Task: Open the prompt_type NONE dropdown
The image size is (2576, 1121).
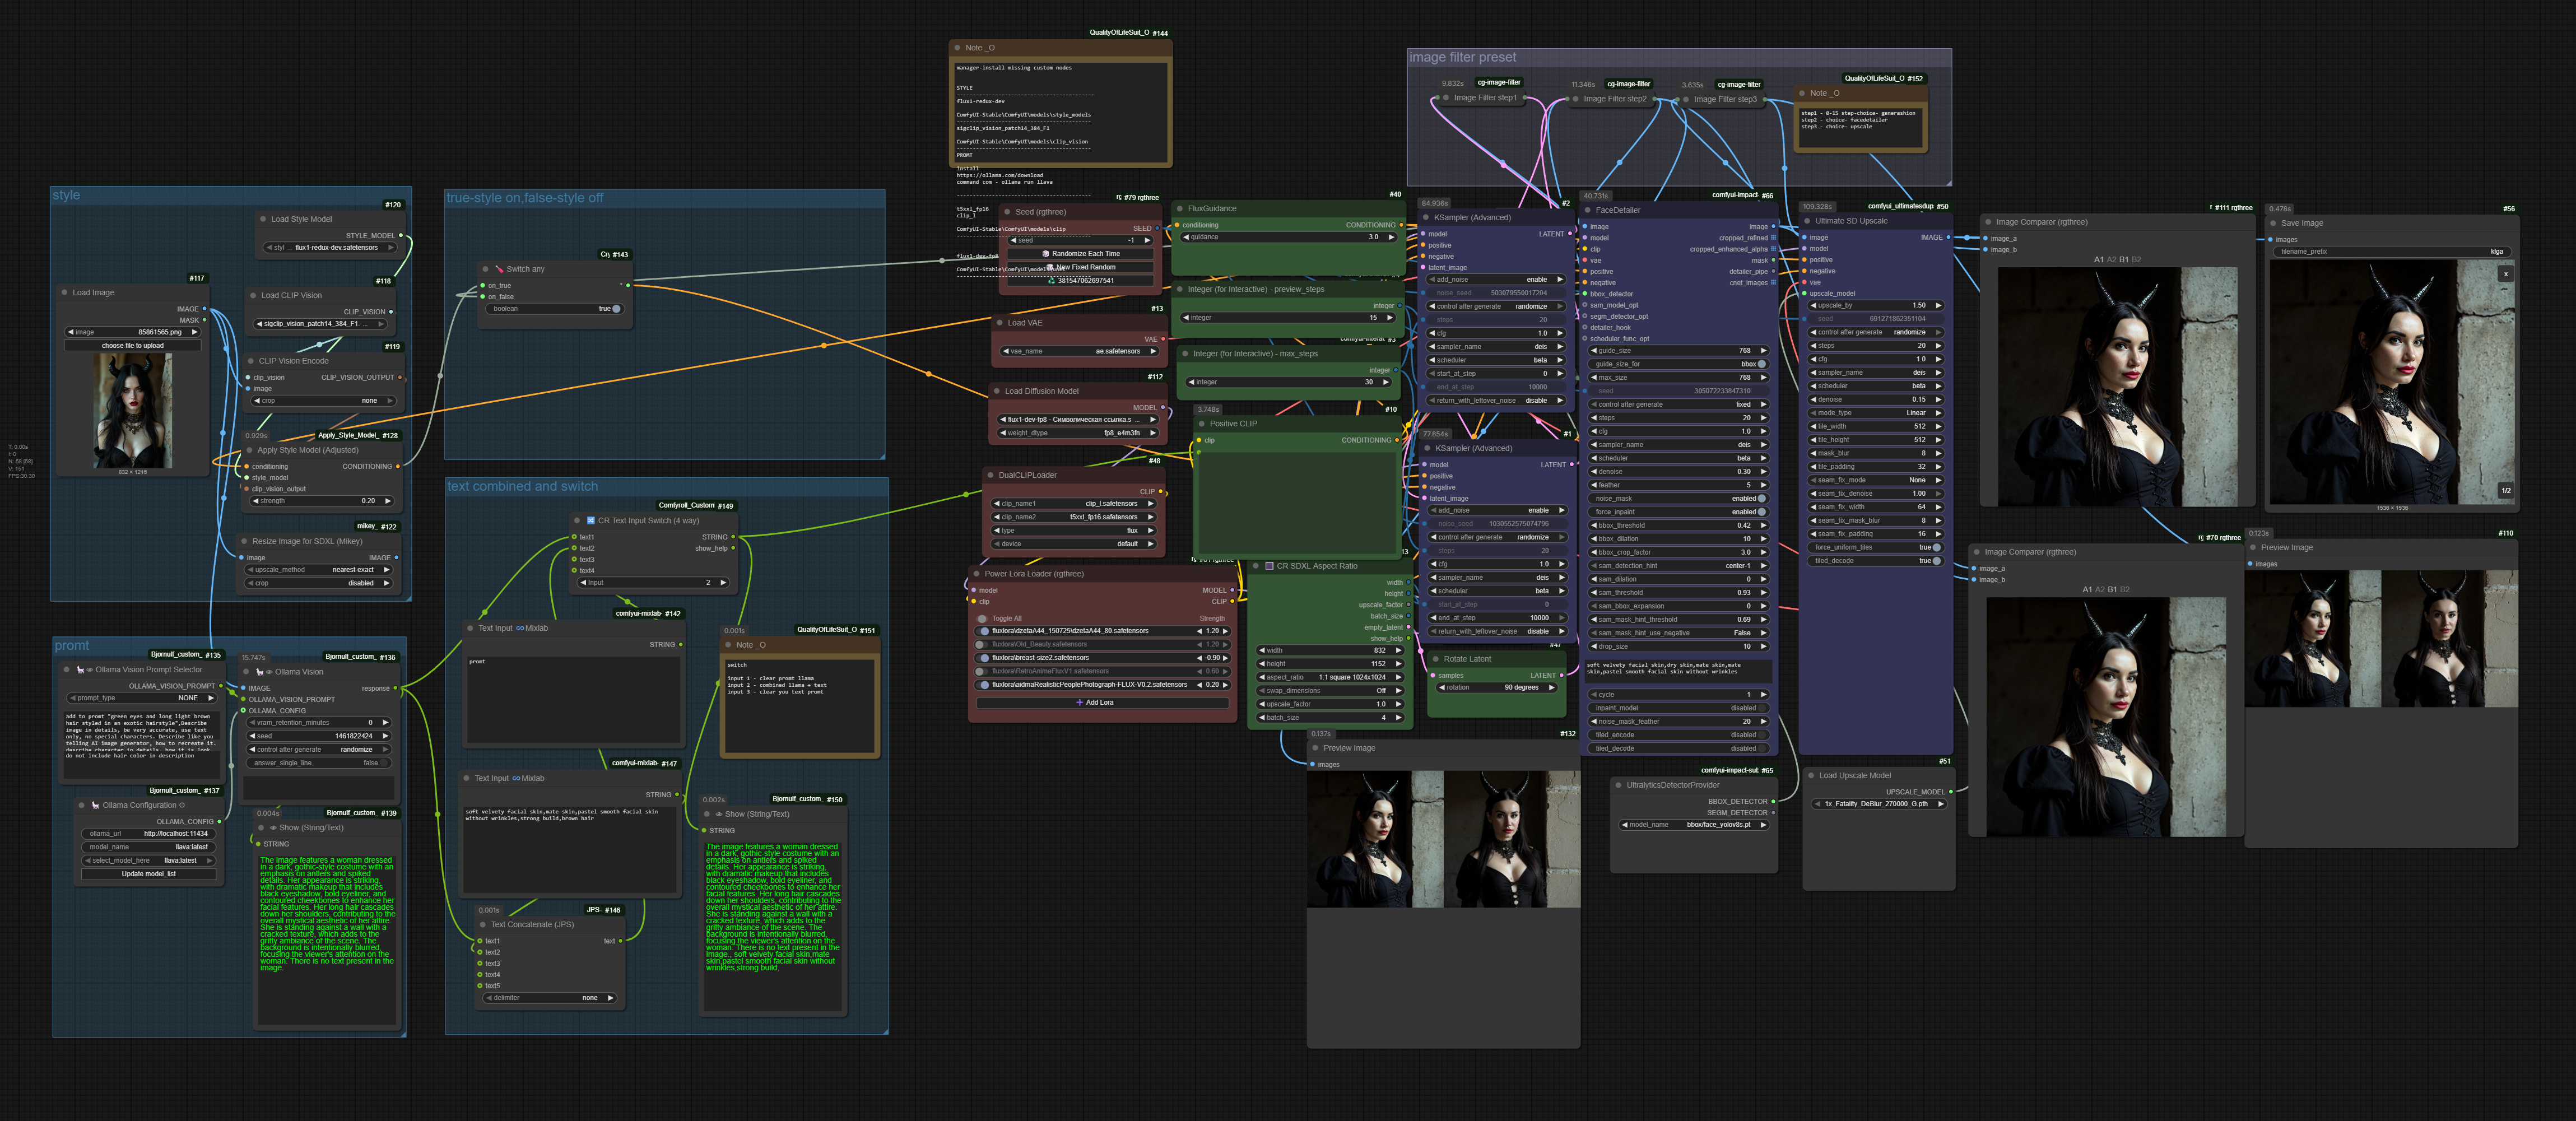Action: pos(141,698)
